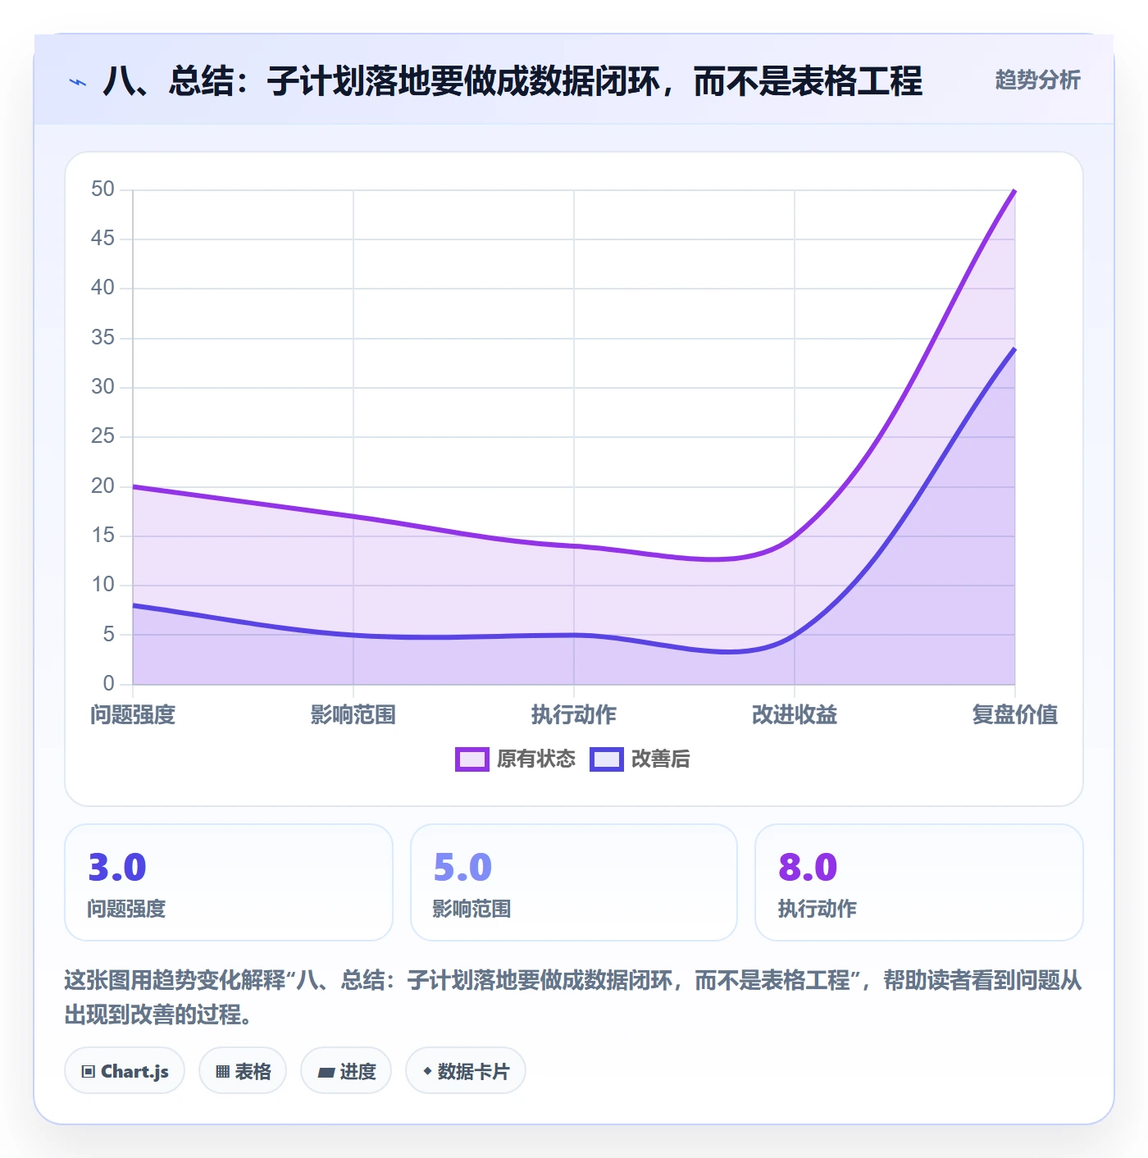This screenshot has width=1148, height=1158.
Task: Click the 复盘价值 x-axis label
Action: click(x=1015, y=715)
